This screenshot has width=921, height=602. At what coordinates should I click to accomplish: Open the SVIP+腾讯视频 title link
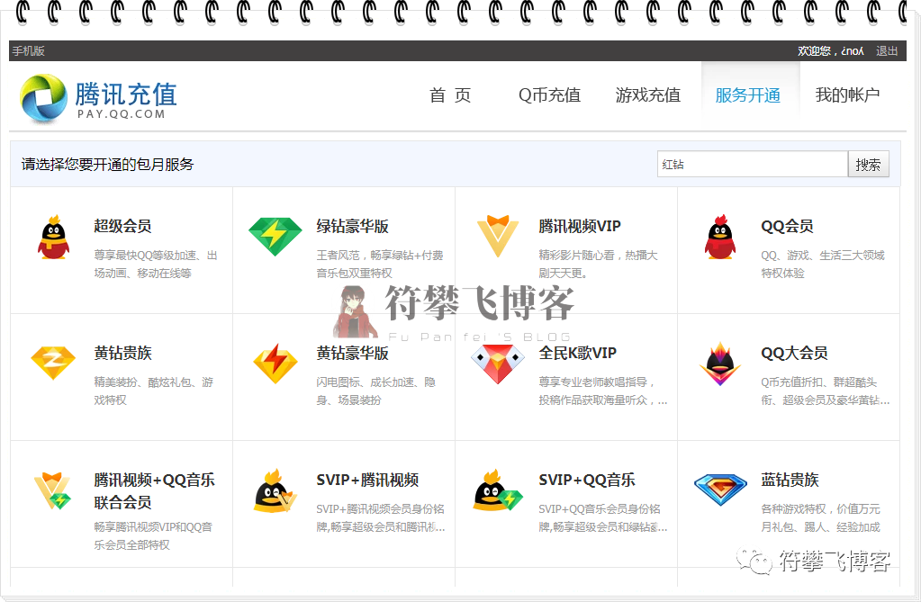pyautogui.click(x=367, y=480)
